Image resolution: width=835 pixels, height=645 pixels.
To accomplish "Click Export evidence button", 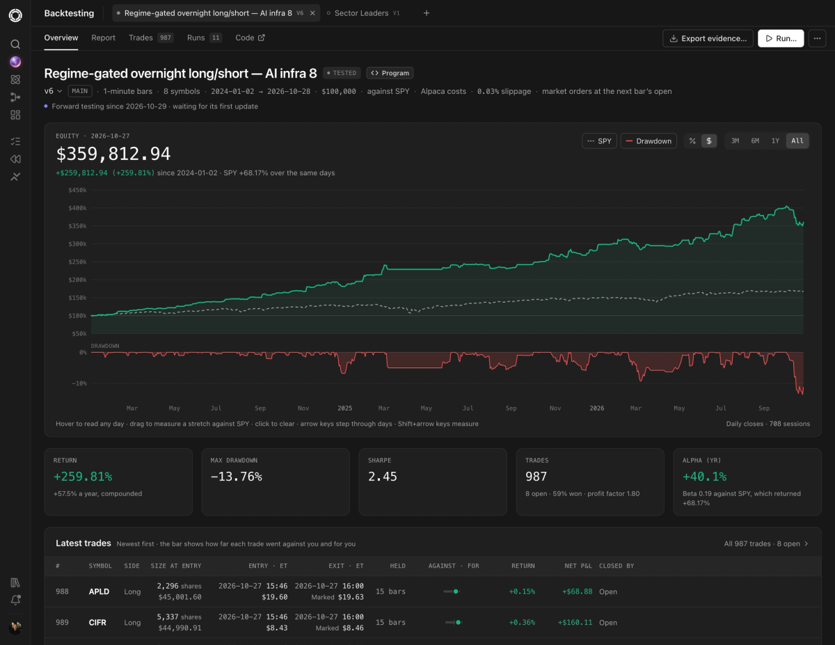I will [x=708, y=38].
